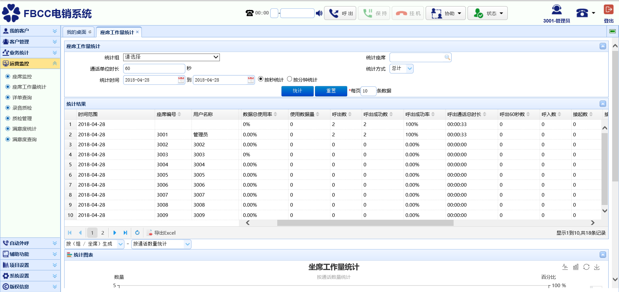This screenshot has width=619, height=292.
Task: Open 质检管理 in the sidebar
Action: pos(22,119)
